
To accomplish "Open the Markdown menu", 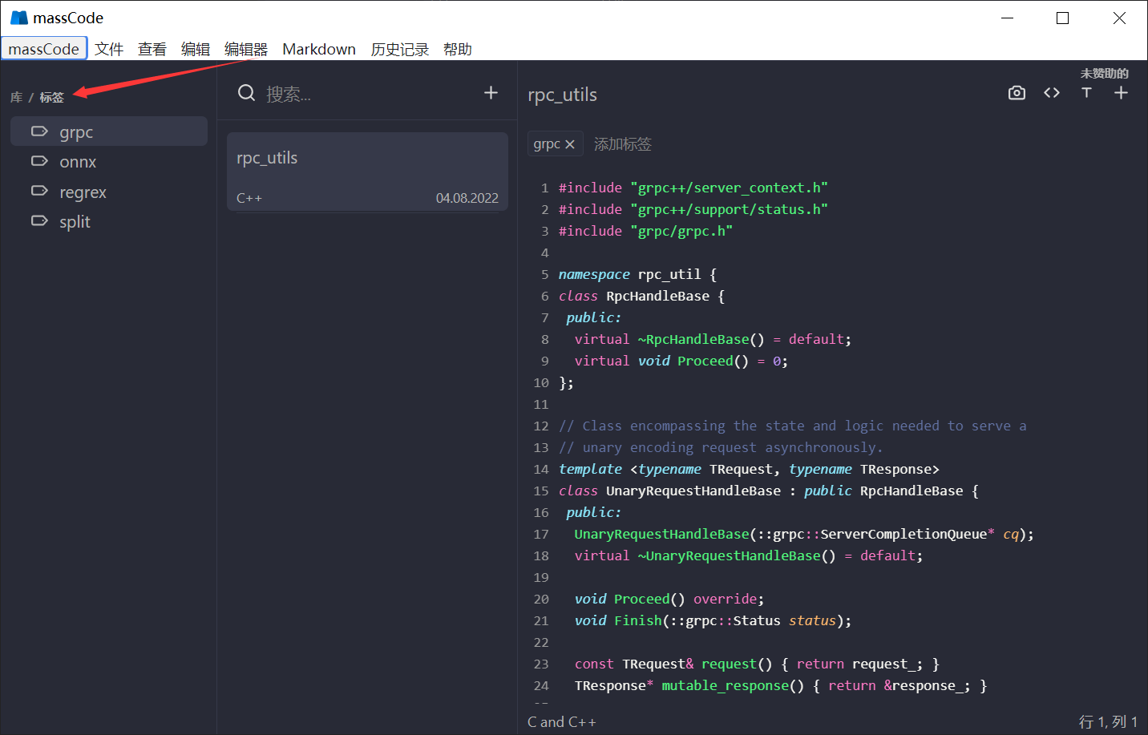I will tap(319, 49).
